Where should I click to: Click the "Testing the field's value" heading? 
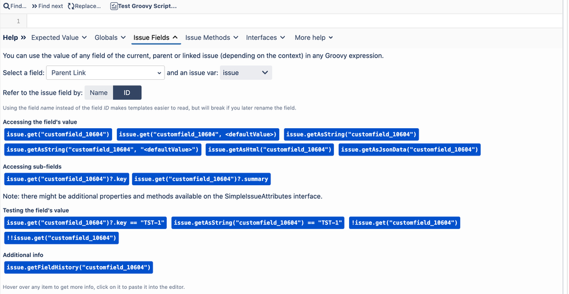click(x=36, y=210)
